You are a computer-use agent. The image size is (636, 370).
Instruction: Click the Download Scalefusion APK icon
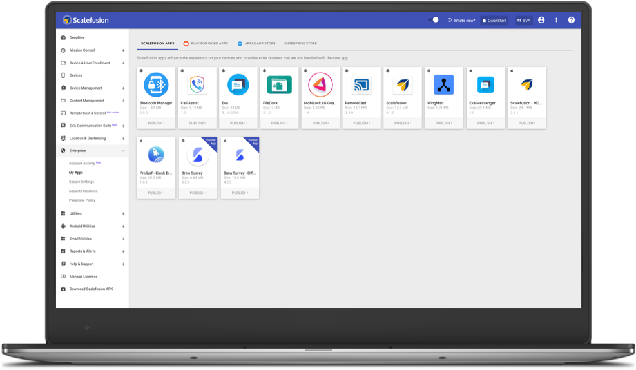(x=63, y=289)
